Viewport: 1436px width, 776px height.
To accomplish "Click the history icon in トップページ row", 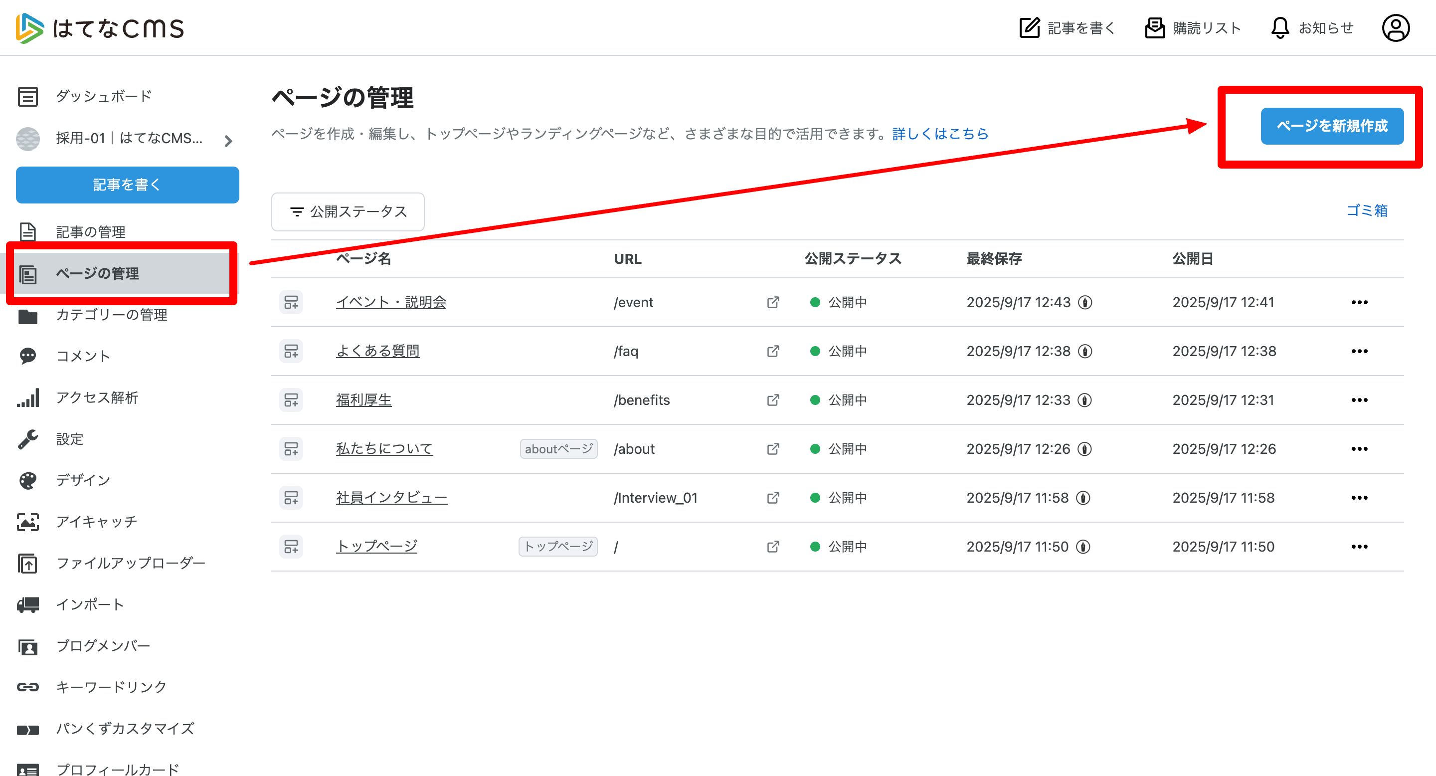I will tap(1083, 547).
